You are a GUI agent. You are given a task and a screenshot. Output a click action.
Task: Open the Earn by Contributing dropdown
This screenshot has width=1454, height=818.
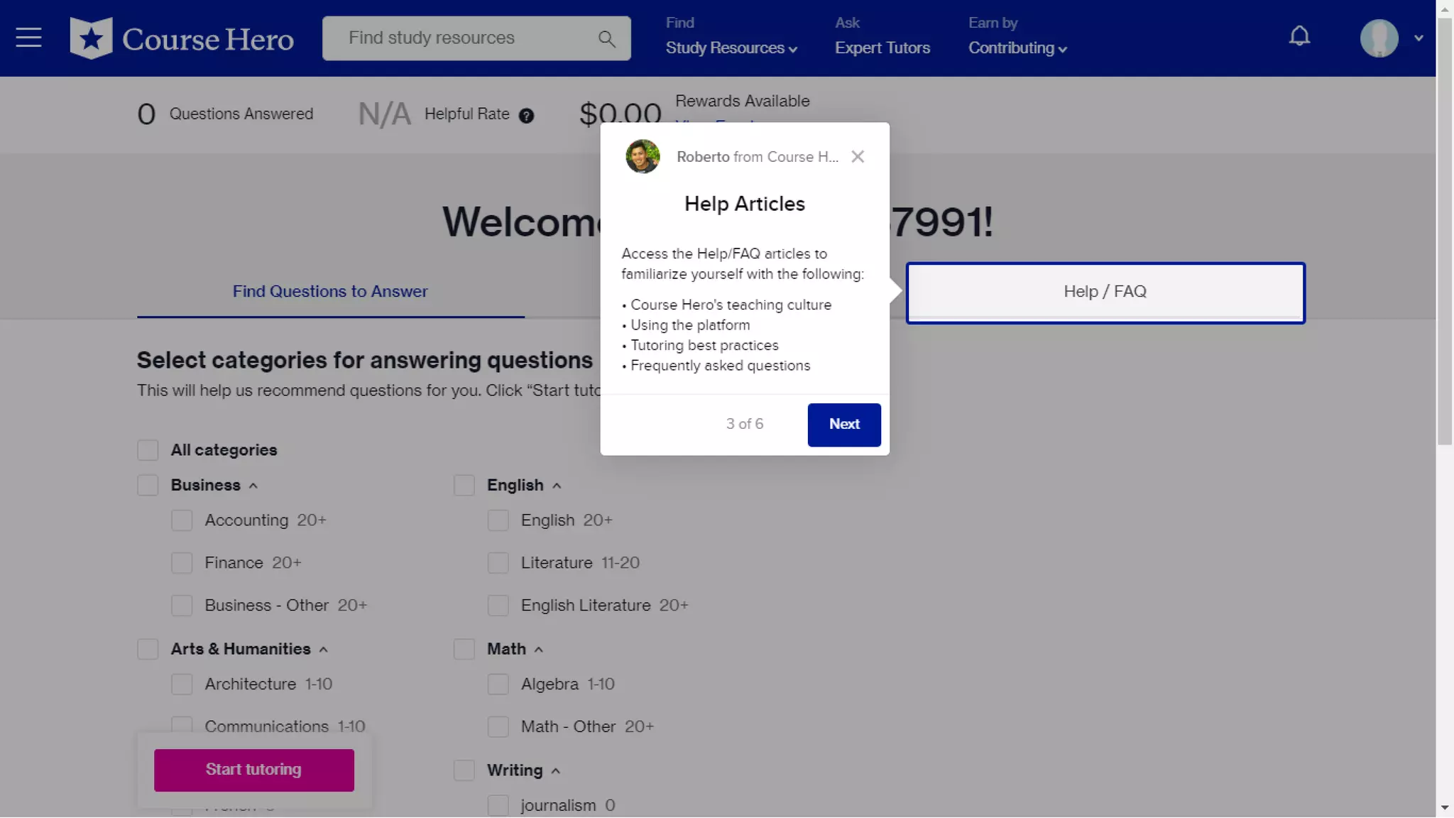[x=1017, y=48]
